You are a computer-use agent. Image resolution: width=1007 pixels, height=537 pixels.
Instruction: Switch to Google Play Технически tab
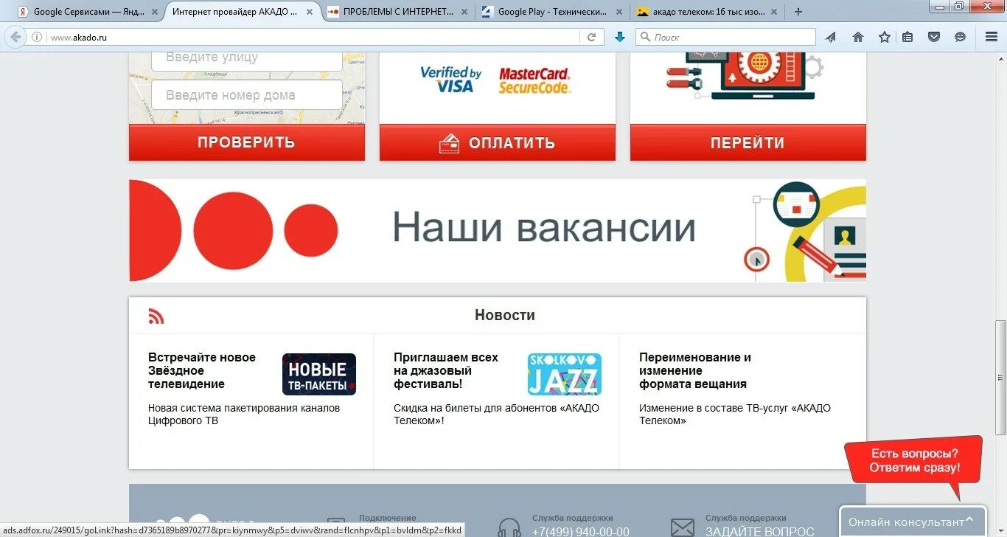tap(552, 12)
